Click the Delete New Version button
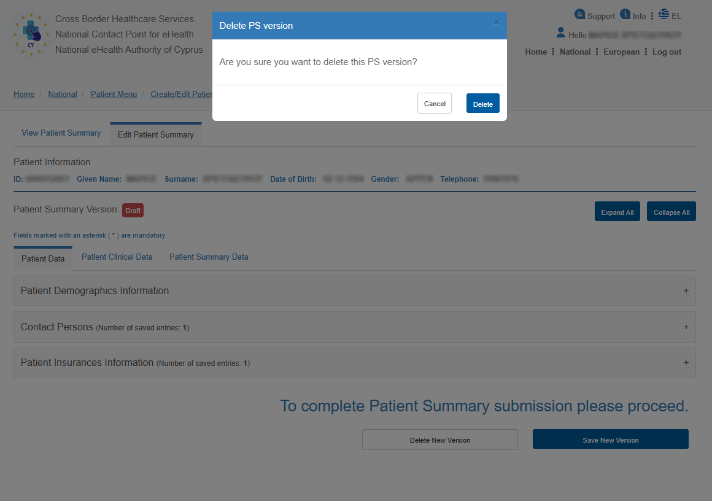712x501 pixels. 439,440
